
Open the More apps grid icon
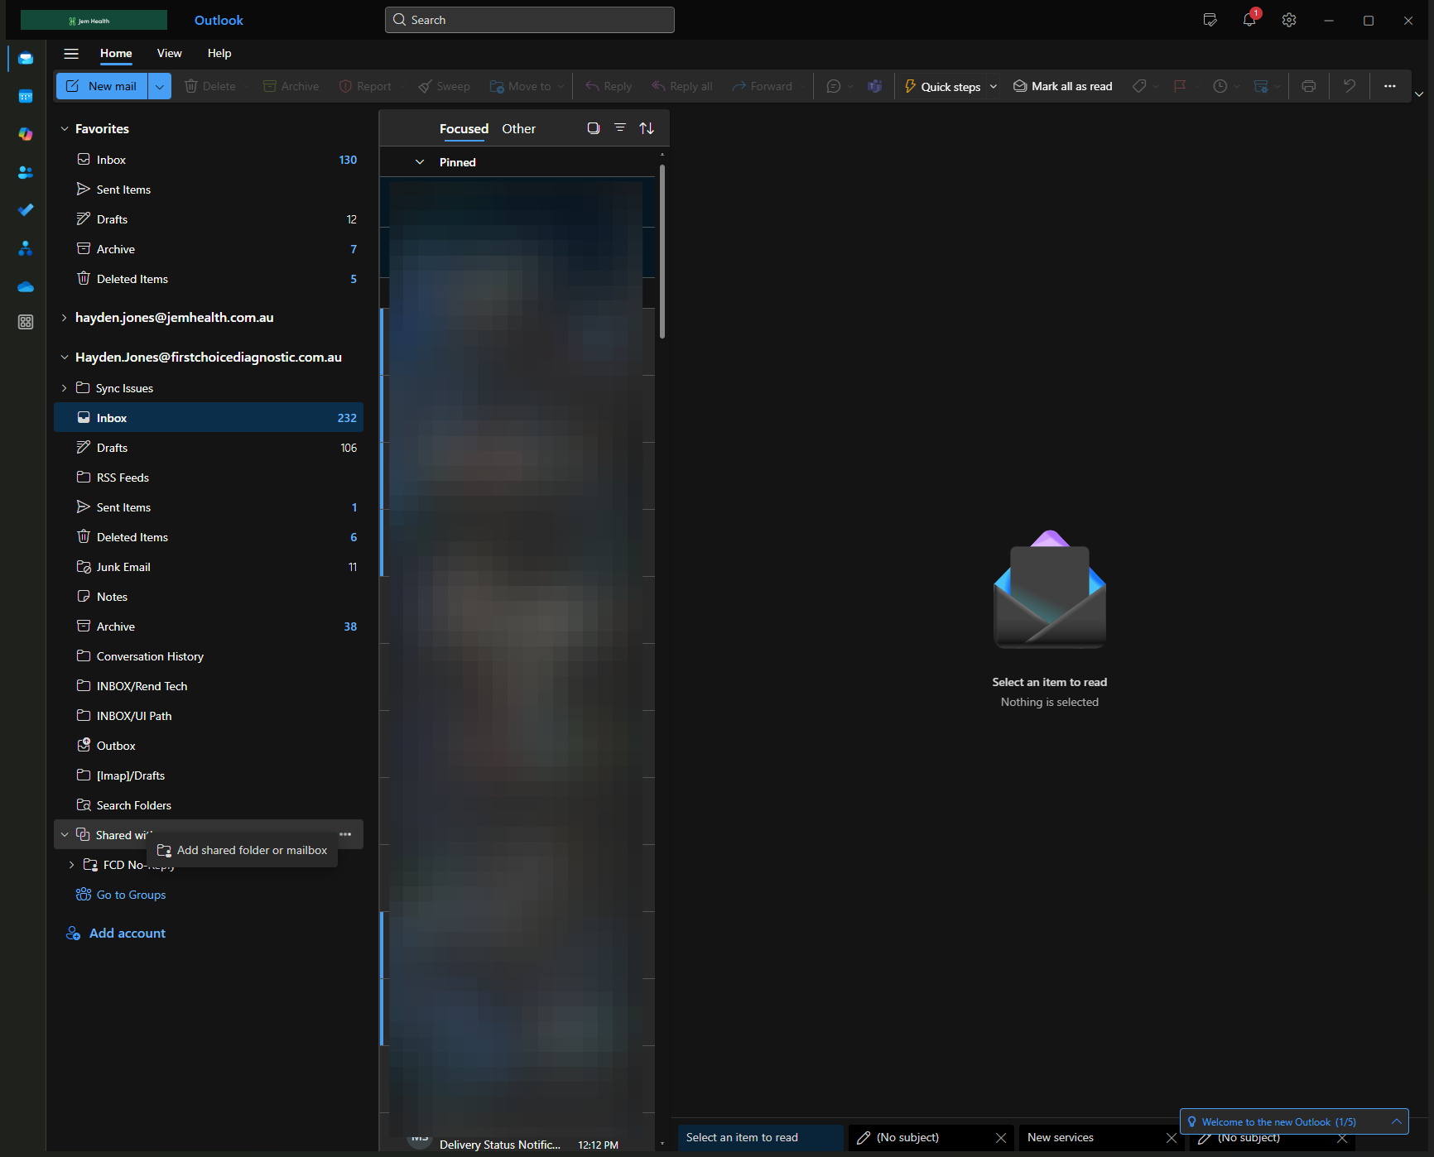click(x=26, y=322)
